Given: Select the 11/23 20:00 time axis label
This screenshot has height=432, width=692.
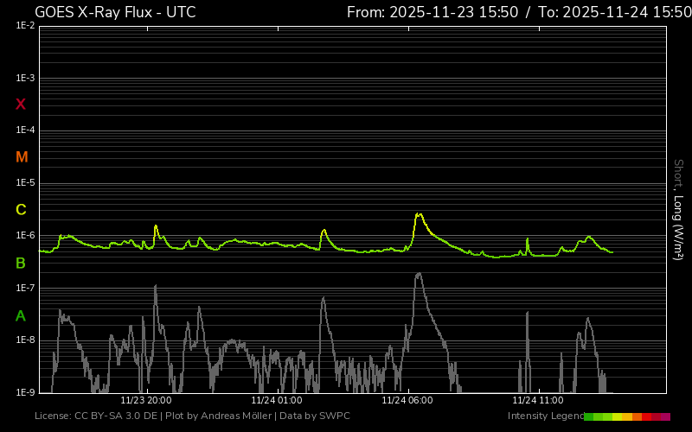Looking at the screenshot, I should coord(145,400).
